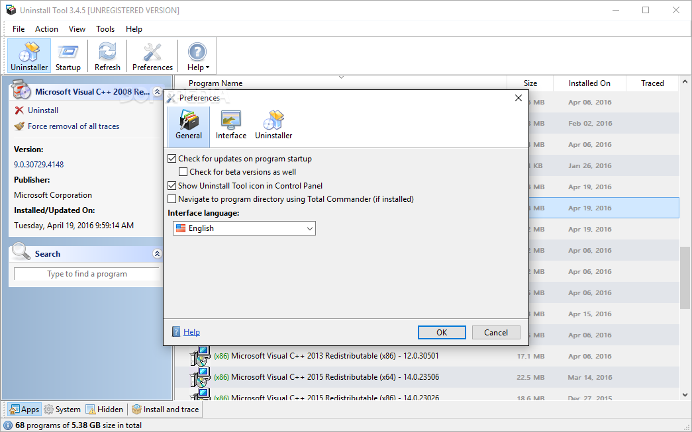Open the Help link in Preferences dialog

(x=191, y=332)
